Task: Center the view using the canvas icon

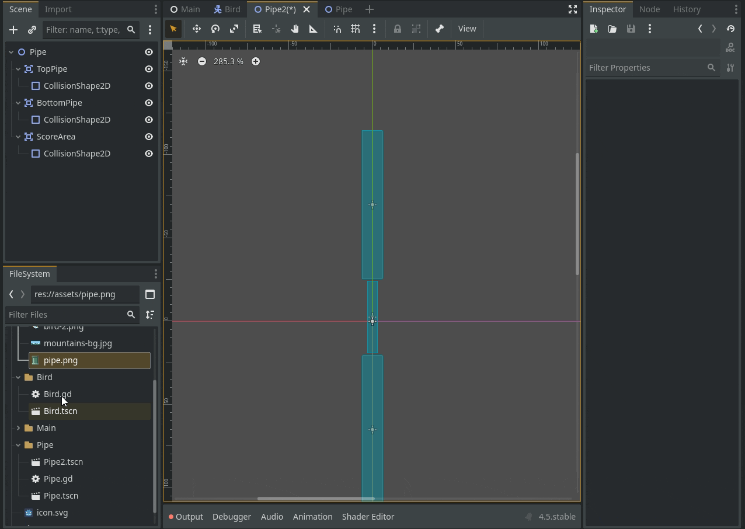Action: [183, 61]
